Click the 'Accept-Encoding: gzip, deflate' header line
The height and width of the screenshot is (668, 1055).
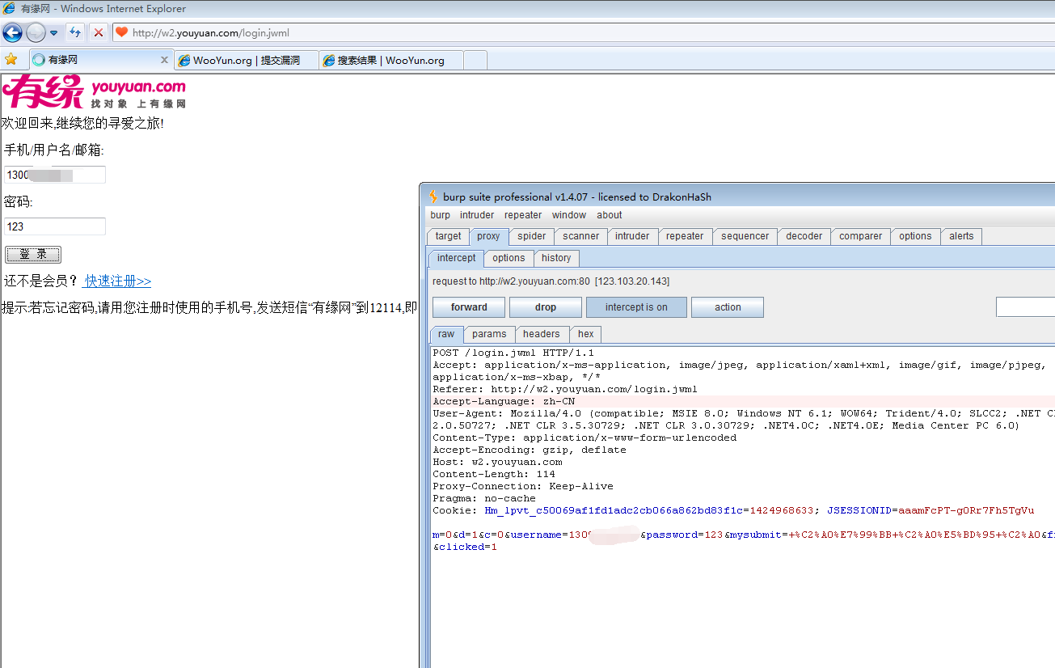[x=530, y=450]
